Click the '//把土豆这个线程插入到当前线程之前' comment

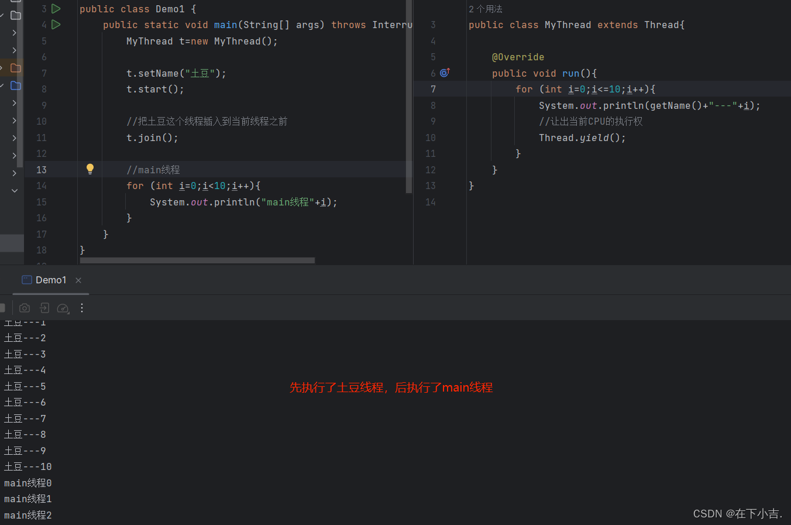207,121
